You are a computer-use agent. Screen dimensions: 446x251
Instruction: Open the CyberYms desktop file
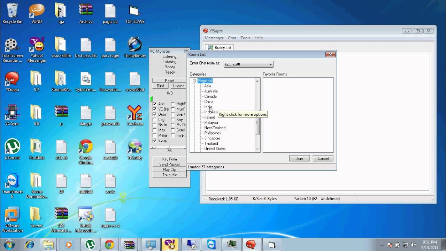click(86, 81)
